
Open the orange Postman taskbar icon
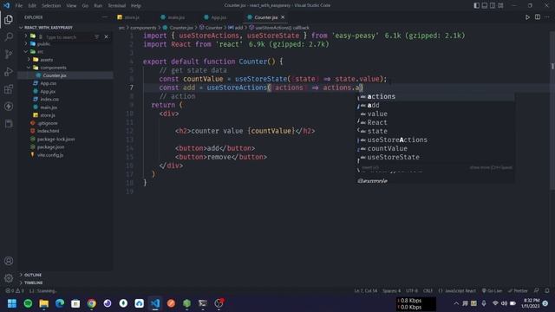pos(171,303)
